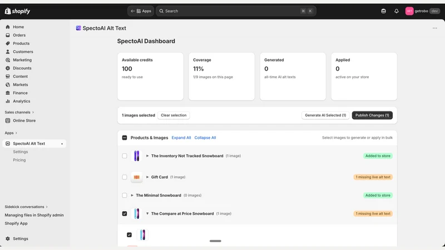445x250 pixels.
Task: Open the Home icon in sidebar
Action: (x=8, y=27)
